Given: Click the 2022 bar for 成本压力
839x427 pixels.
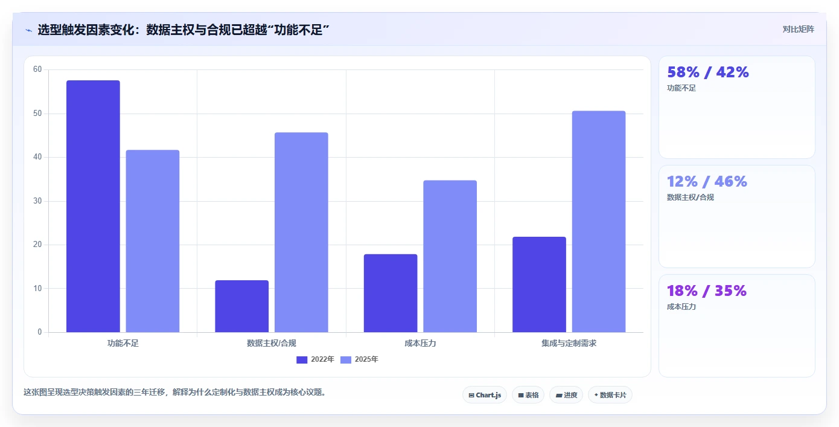Looking at the screenshot, I should tap(391, 293).
